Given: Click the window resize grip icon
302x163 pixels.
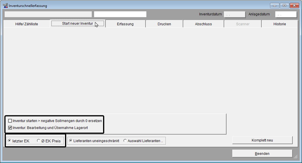Looking at the screenshot, I should coord(296,157).
